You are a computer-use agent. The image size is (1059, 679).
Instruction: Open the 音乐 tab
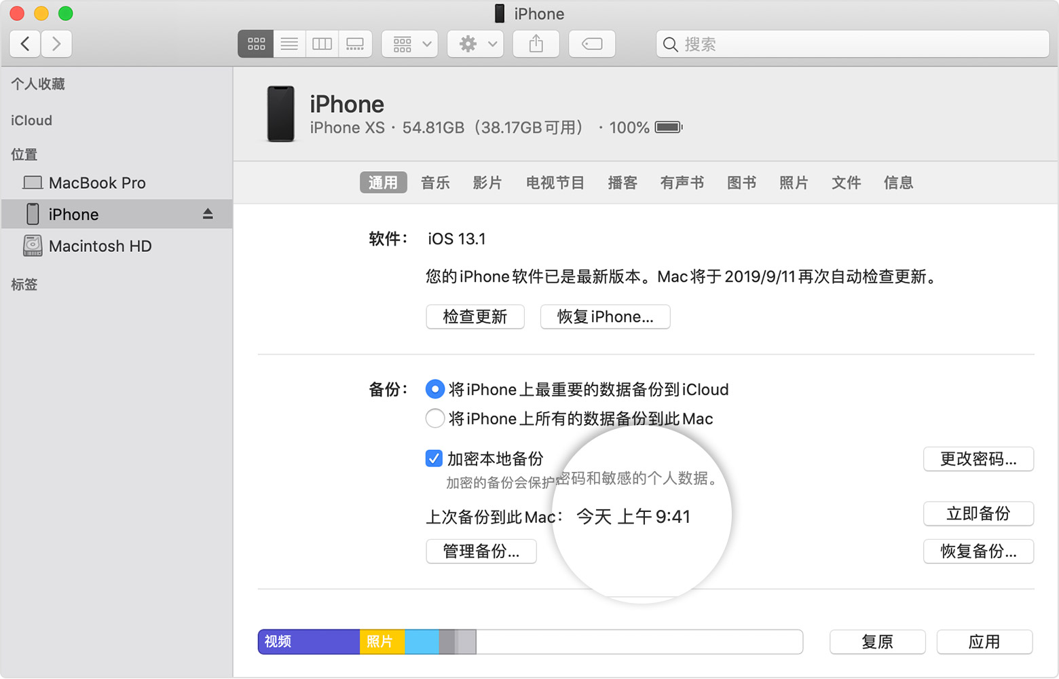(x=435, y=183)
